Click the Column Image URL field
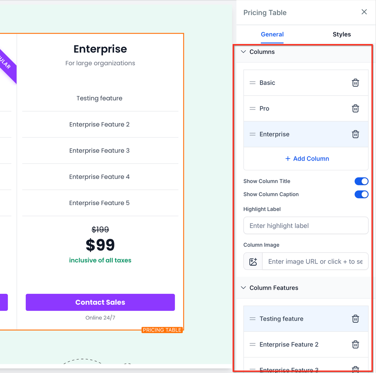Viewport: 376px width, 373px height. (315, 261)
